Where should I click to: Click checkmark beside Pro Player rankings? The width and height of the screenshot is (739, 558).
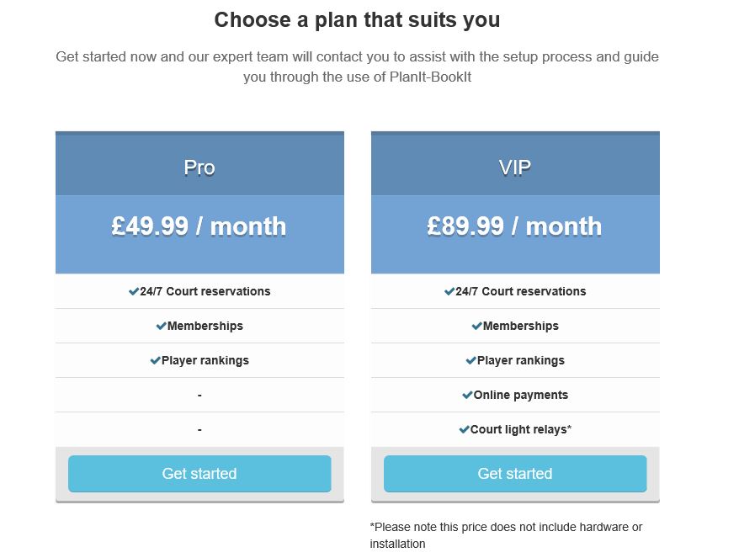(156, 360)
